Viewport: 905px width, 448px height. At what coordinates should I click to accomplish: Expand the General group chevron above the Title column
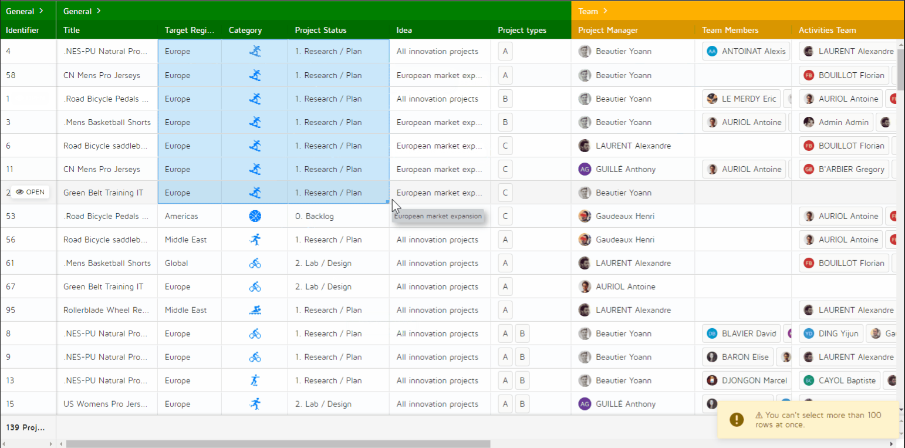(99, 11)
